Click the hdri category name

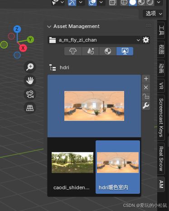point(64,67)
